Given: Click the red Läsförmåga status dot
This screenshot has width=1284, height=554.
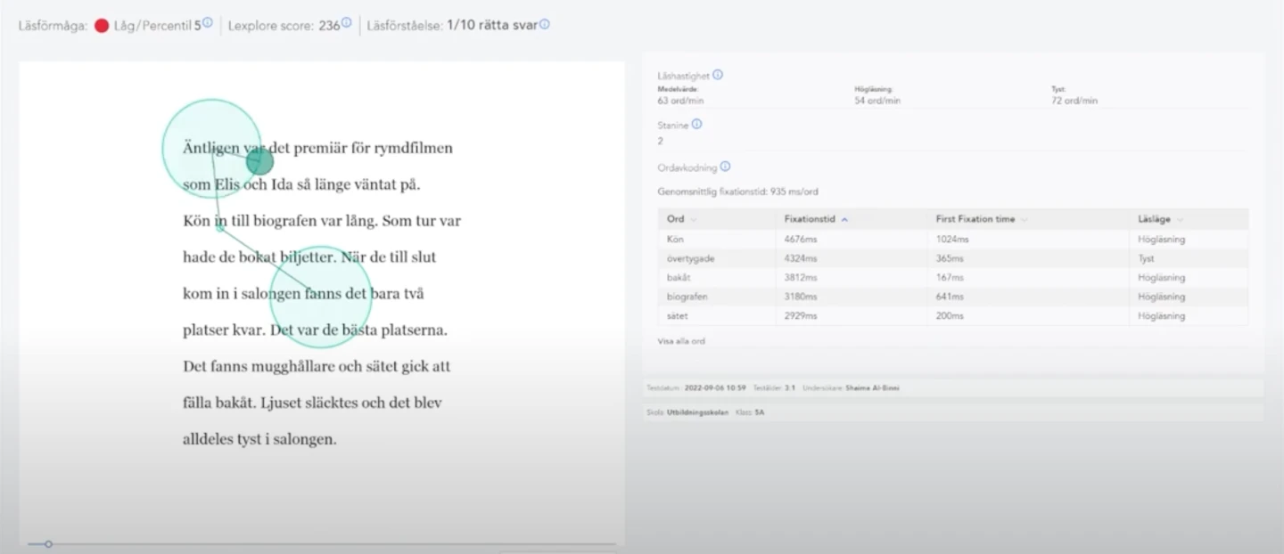Looking at the screenshot, I should pyautogui.click(x=102, y=26).
